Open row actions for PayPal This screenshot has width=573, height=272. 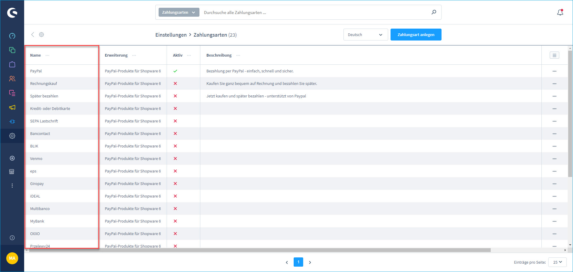[x=555, y=71]
